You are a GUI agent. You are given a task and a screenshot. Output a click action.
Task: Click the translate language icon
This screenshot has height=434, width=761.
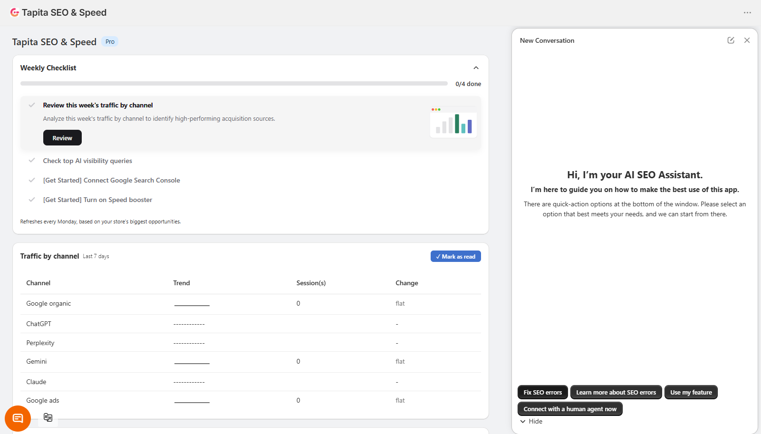[x=48, y=417]
